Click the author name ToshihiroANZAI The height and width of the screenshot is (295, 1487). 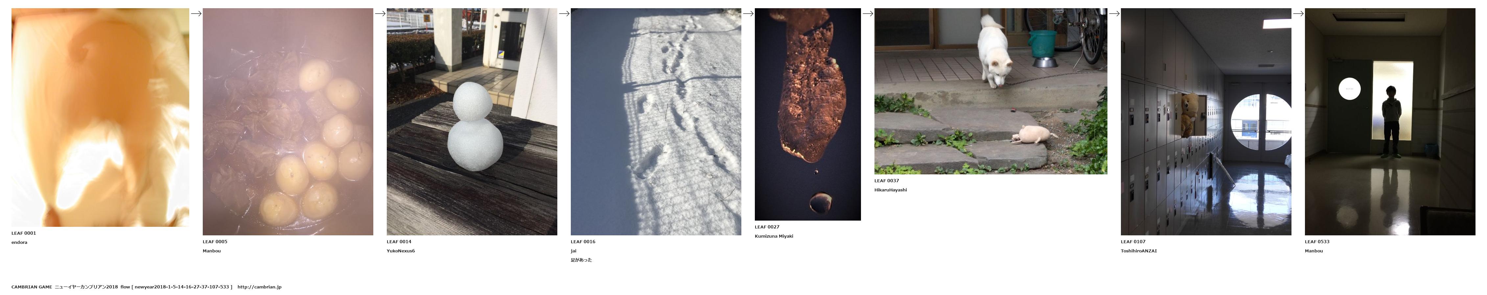coord(1139,251)
